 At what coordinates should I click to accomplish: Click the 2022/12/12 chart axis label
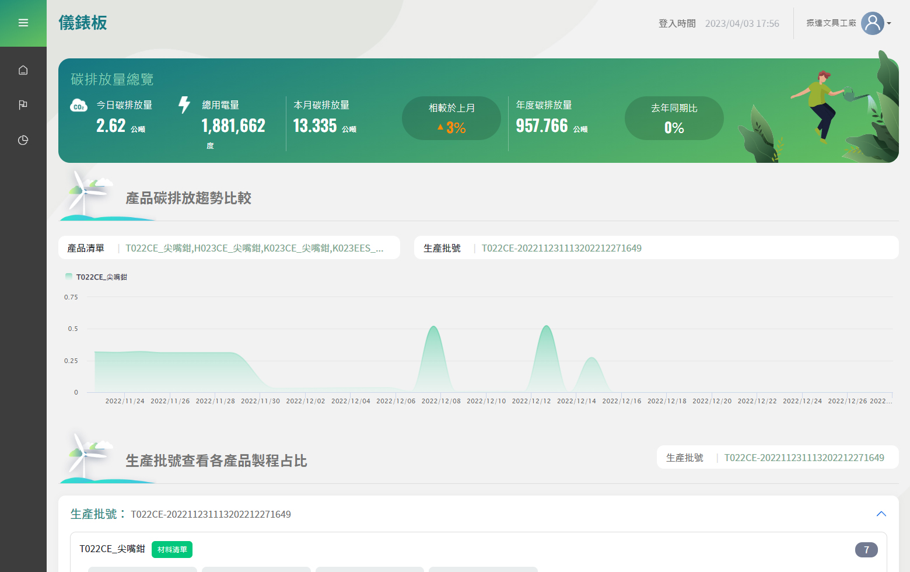coord(531,401)
